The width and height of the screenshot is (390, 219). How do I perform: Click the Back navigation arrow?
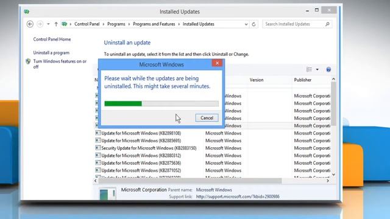pos(30,24)
